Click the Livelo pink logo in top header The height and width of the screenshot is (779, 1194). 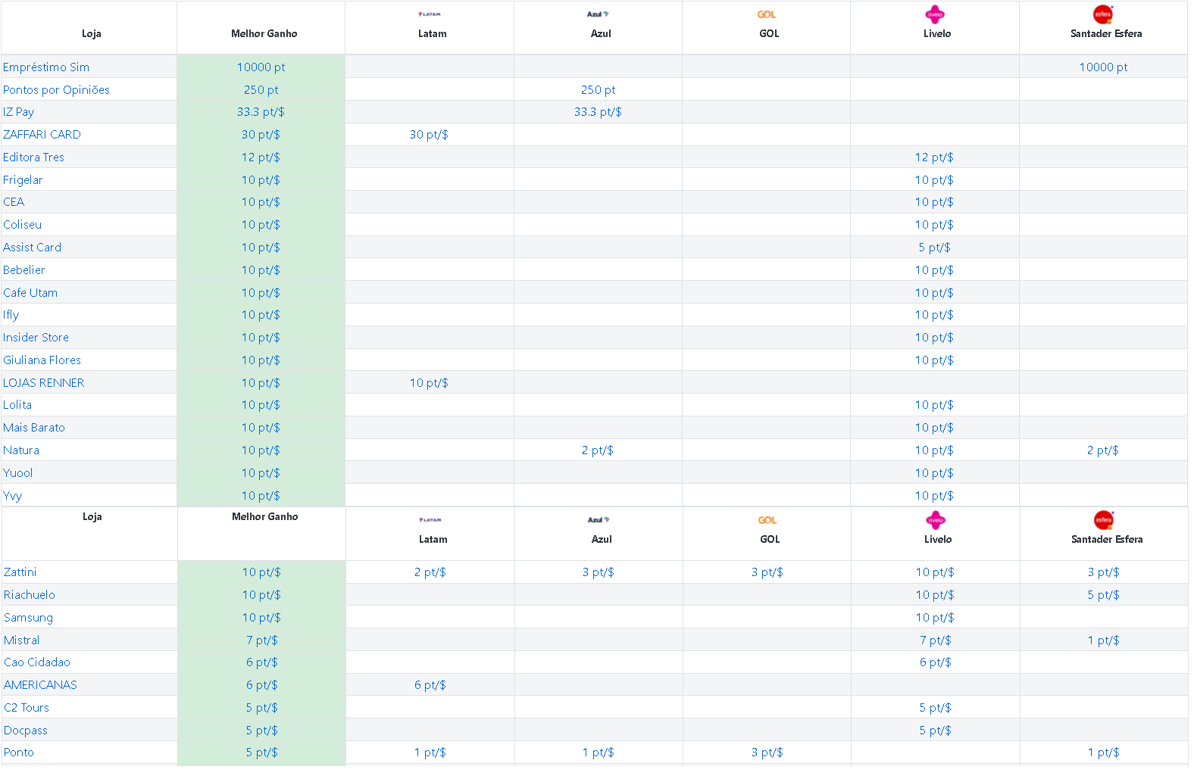point(935,14)
